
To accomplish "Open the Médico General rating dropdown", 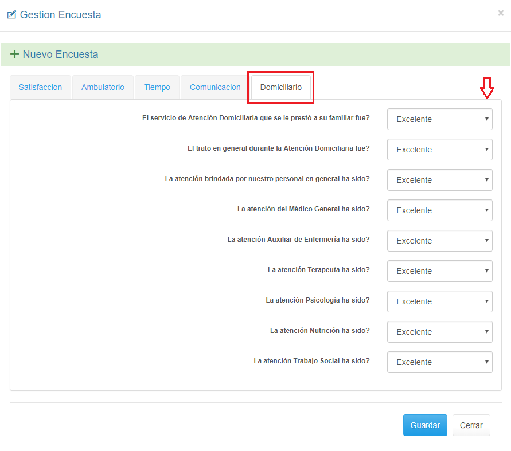I will pos(439,210).
